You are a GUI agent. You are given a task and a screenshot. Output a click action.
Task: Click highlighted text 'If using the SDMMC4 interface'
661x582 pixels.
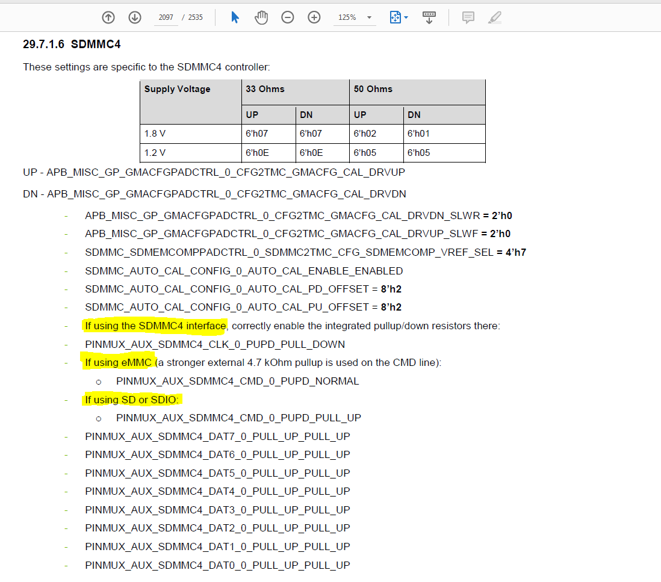(155, 326)
